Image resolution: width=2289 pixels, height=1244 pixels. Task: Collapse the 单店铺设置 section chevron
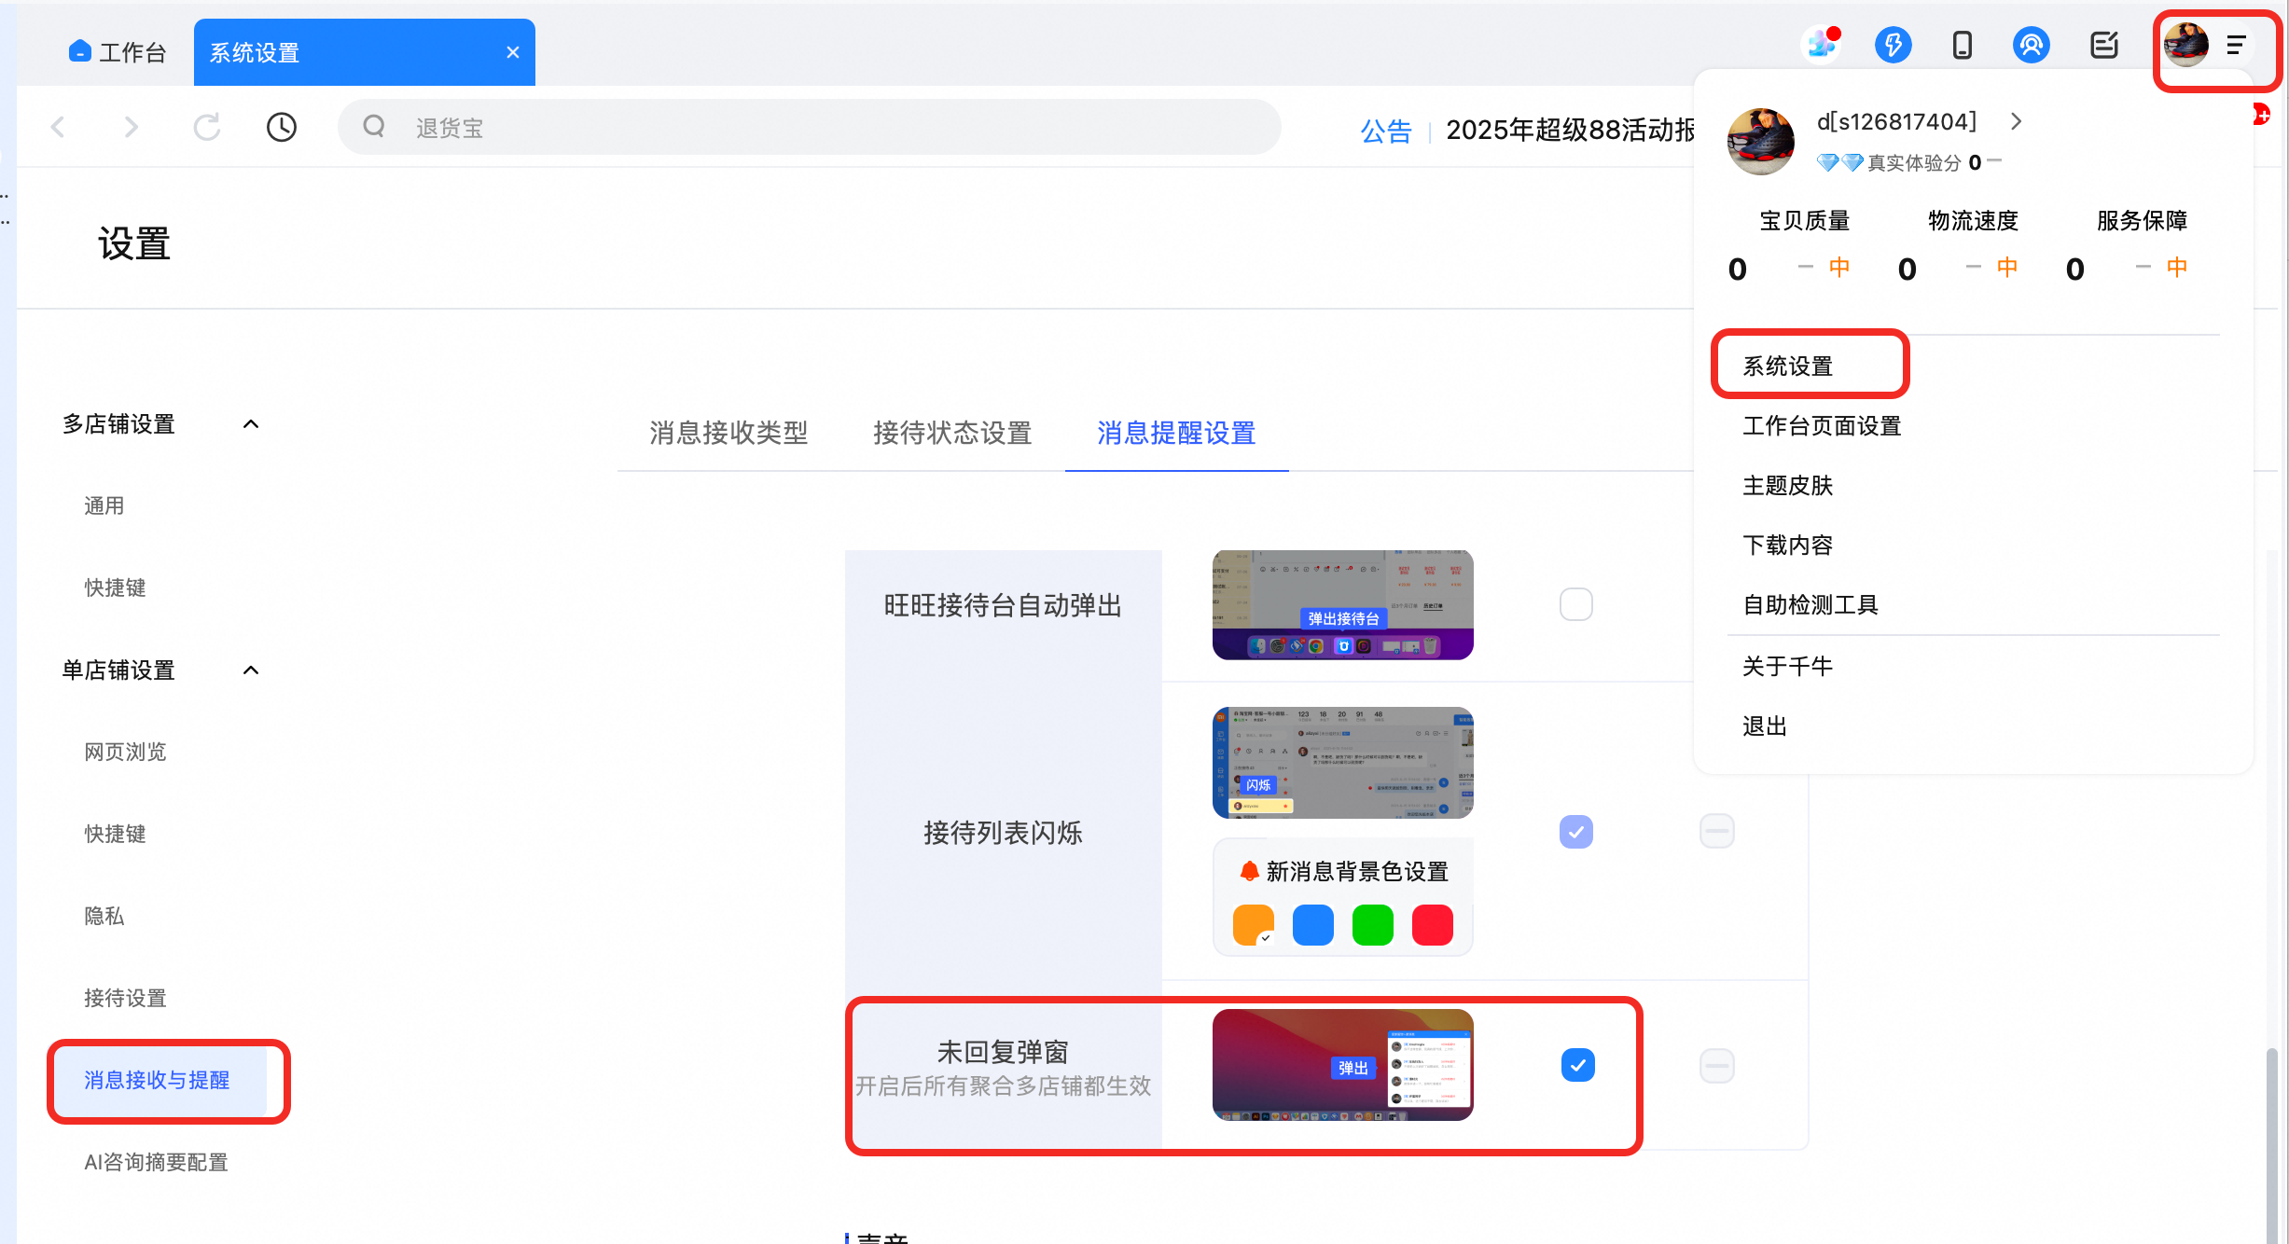click(x=250, y=670)
